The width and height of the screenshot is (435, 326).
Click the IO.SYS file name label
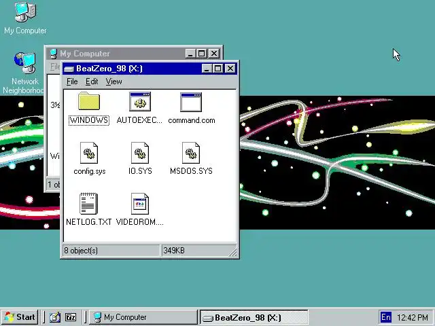pyautogui.click(x=140, y=171)
